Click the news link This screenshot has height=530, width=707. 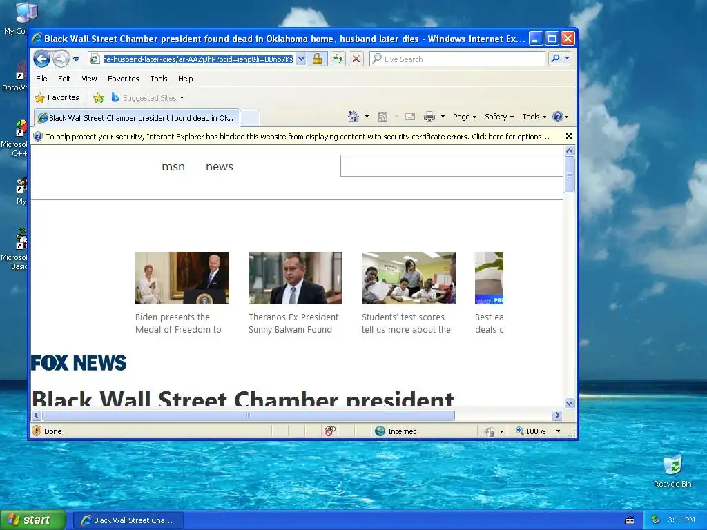pos(219,166)
